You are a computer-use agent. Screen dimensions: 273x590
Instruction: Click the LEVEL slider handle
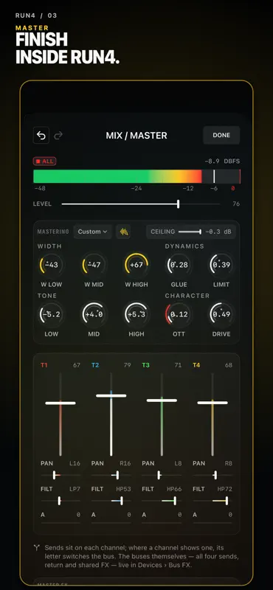coord(178,204)
